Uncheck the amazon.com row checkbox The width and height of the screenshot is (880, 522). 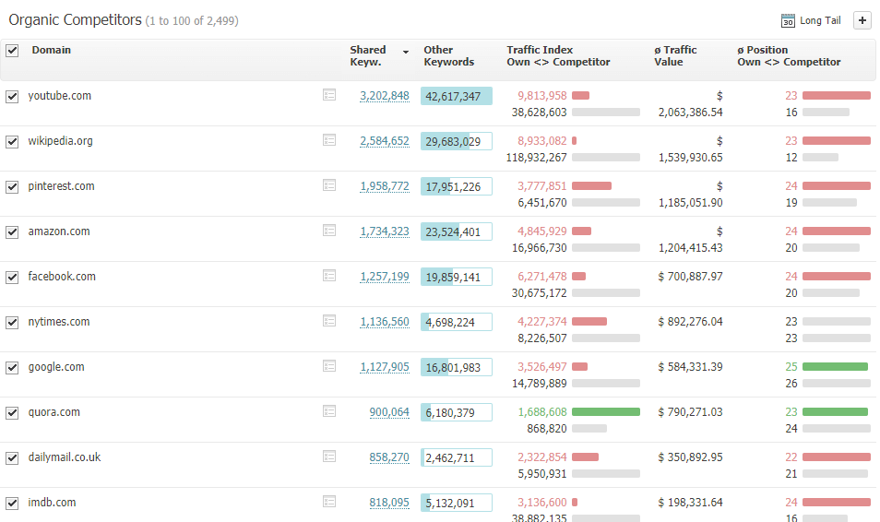pos(12,231)
